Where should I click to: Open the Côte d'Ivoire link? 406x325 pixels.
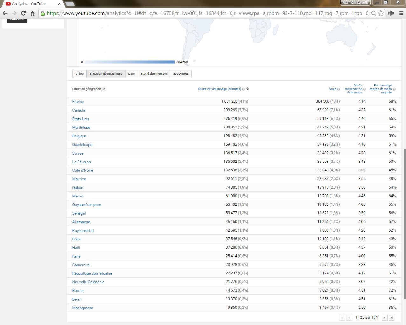pyautogui.click(x=83, y=170)
